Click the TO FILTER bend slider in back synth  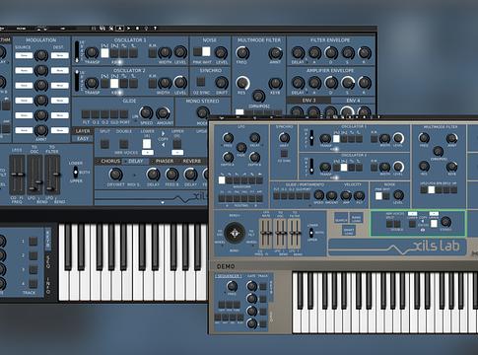(x=52, y=175)
